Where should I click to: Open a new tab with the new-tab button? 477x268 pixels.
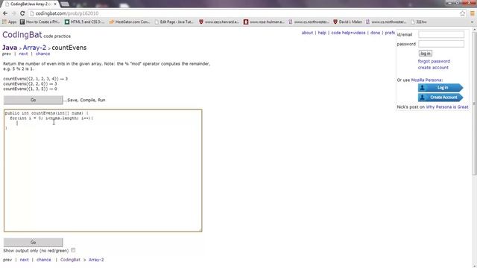pyautogui.click(x=65, y=4)
